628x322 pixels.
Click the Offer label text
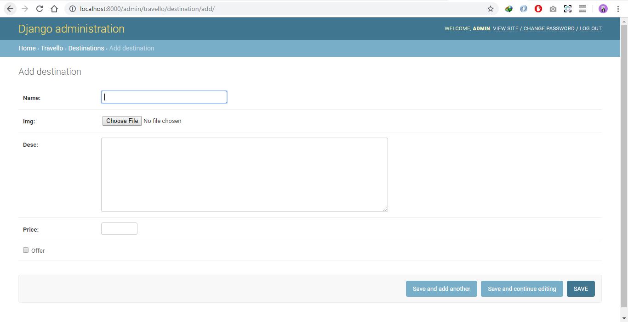[x=38, y=250]
